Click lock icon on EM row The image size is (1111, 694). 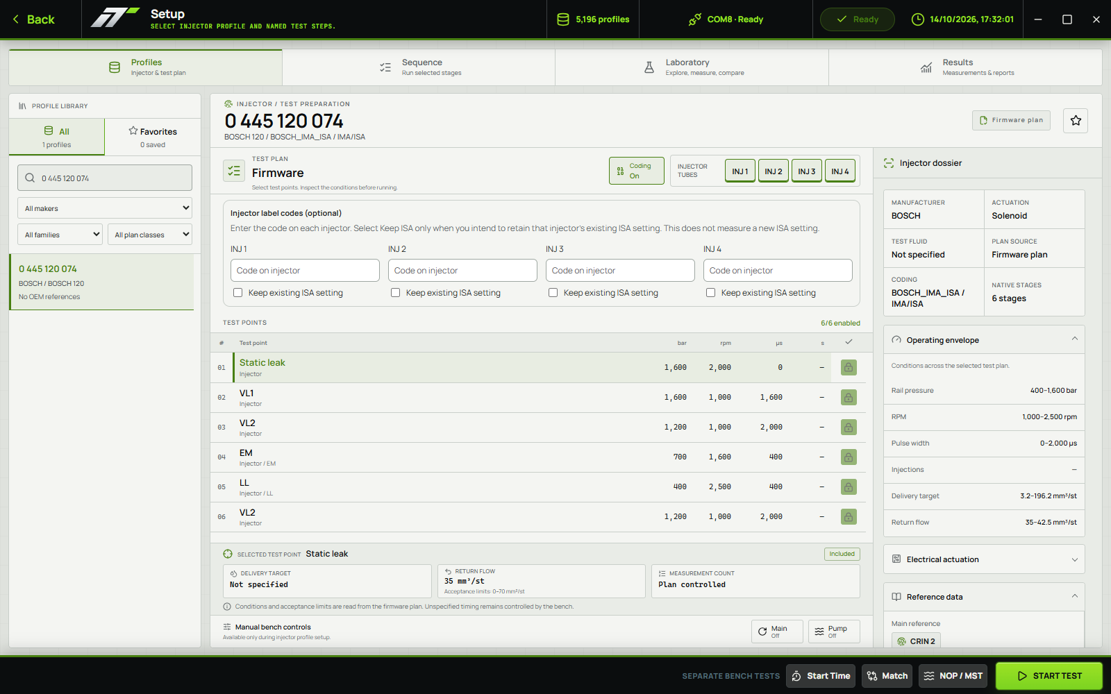point(849,457)
